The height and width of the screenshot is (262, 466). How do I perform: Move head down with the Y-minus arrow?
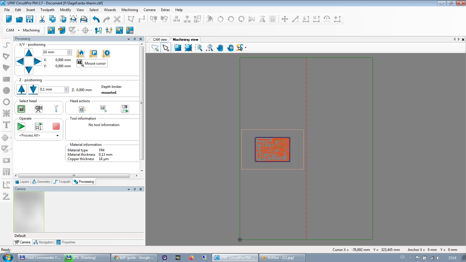click(x=29, y=70)
